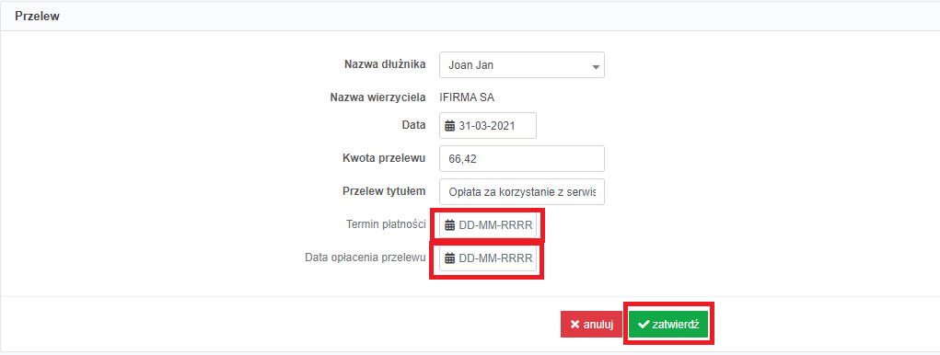This screenshot has width=940, height=355.
Task: Click into the Przelew tytułem text field
Action: [x=521, y=192]
